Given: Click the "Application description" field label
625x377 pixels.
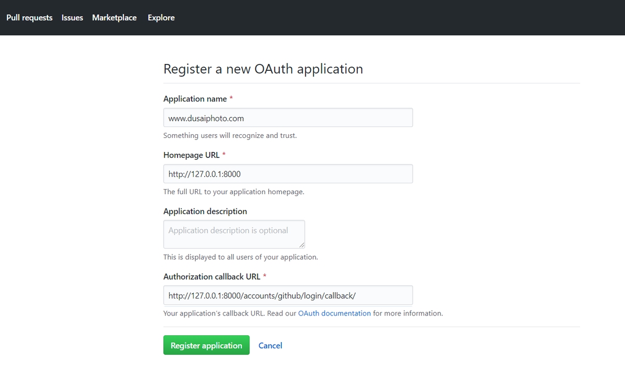Looking at the screenshot, I should click(x=205, y=211).
